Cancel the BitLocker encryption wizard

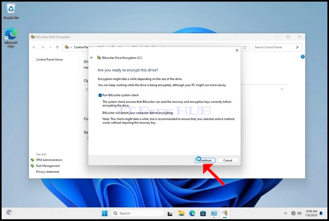(x=228, y=160)
